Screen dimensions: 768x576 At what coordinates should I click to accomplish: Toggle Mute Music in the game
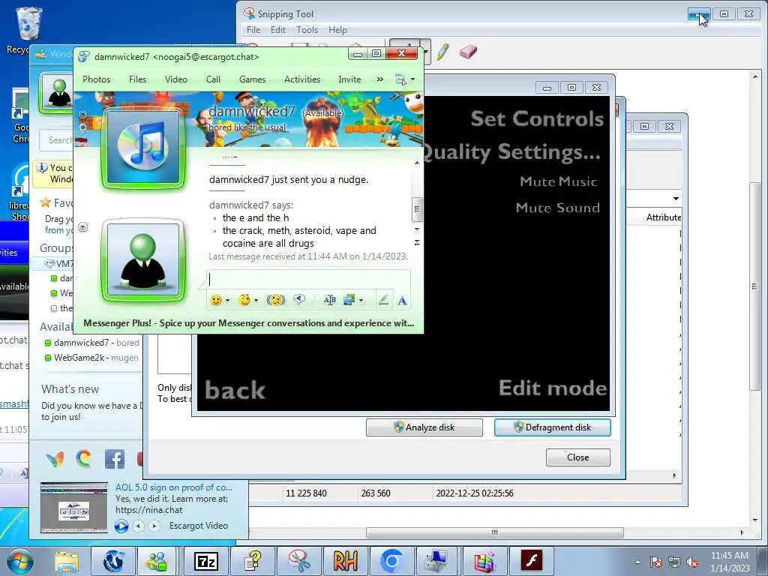click(x=558, y=181)
